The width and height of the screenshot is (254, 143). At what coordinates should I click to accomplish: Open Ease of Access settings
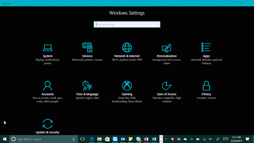[167, 92]
